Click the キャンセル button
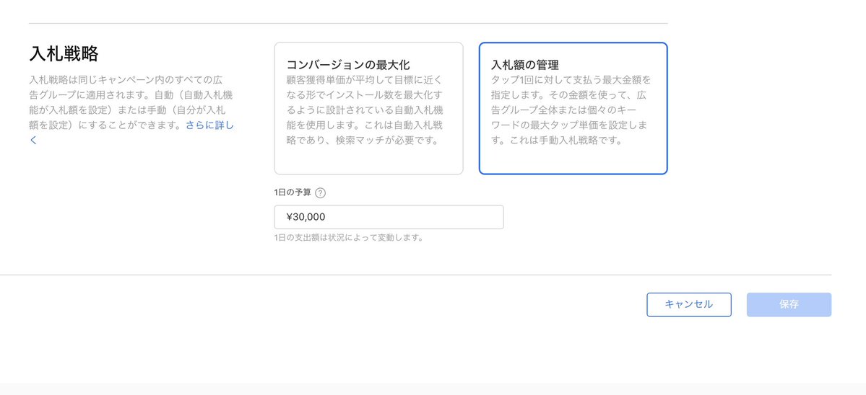 (x=689, y=305)
